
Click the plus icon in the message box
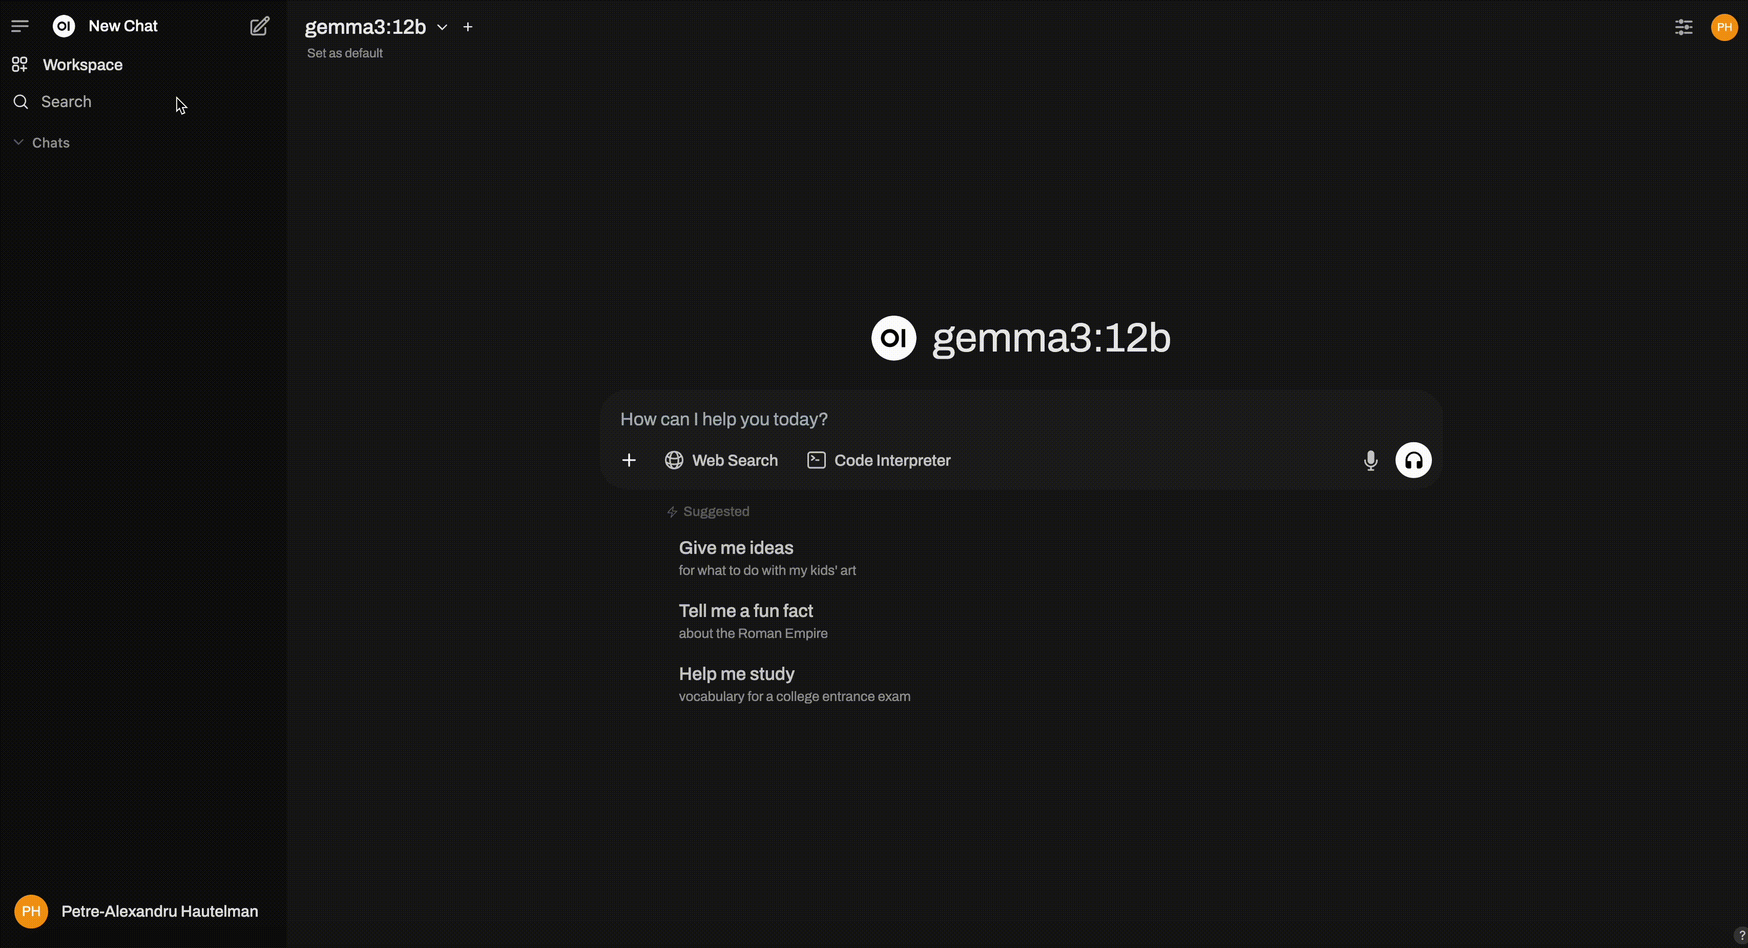(x=629, y=460)
